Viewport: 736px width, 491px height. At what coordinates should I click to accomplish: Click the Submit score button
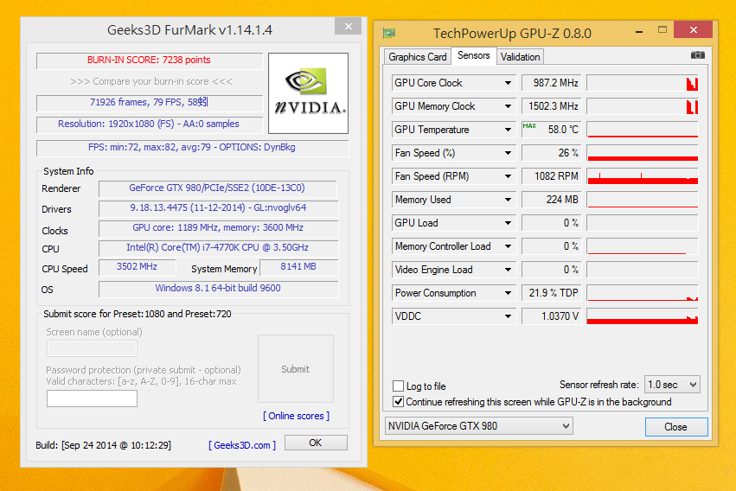295,368
